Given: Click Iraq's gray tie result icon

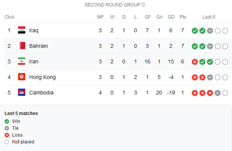Looking at the screenshot, I should point(210,31).
